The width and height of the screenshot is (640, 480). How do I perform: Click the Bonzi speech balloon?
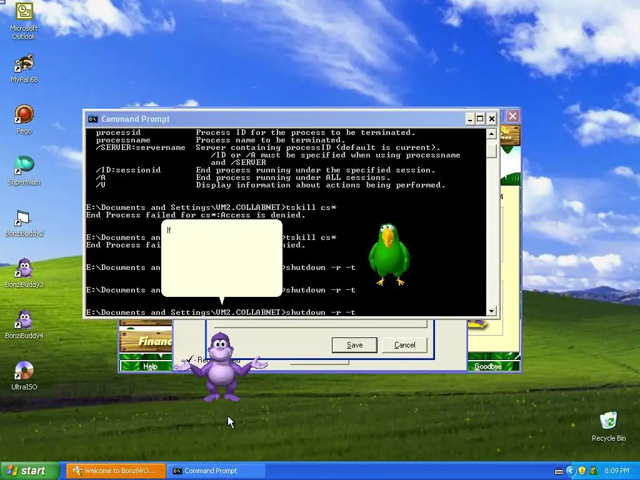pos(222,258)
